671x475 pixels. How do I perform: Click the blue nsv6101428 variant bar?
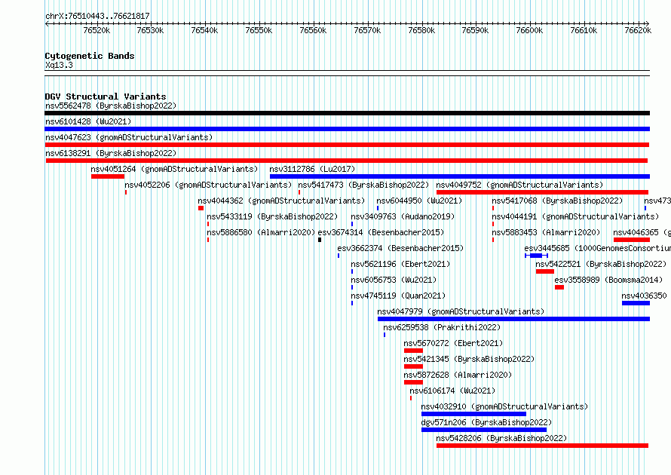click(347, 129)
